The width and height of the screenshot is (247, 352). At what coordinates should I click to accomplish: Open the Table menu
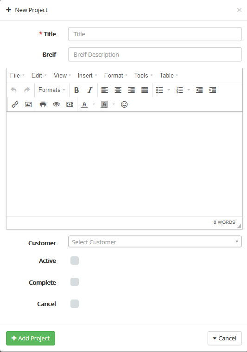[169, 75]
